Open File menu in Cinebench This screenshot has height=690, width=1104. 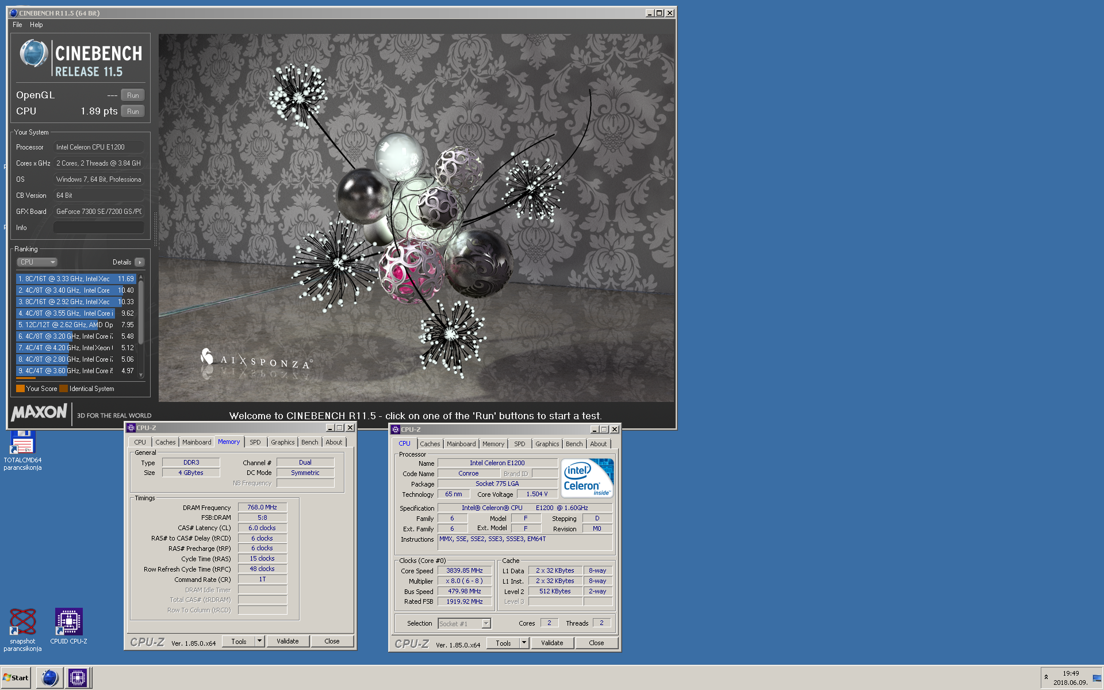point(17,25)
